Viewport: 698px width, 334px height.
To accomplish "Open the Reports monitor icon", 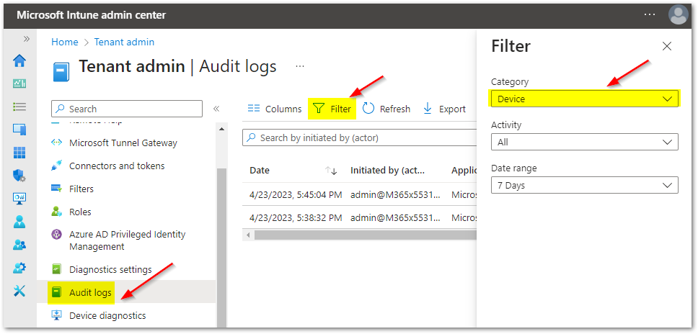I will click(x=19, y=198).
